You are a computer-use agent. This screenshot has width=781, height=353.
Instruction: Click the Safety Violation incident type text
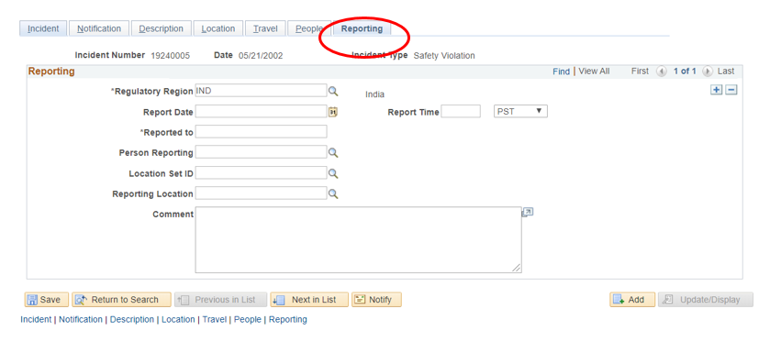tap(444, 56)
